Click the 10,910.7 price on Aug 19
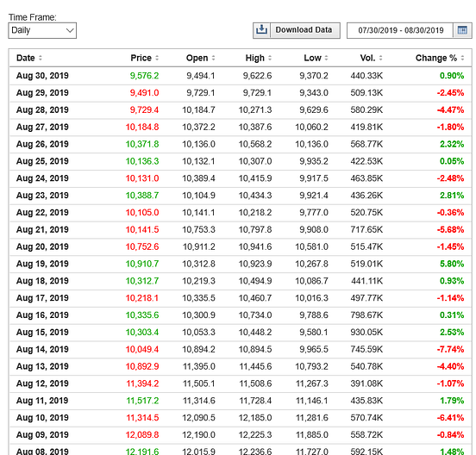This screenshot has width=476, height=455. click(x=142, y=264)
